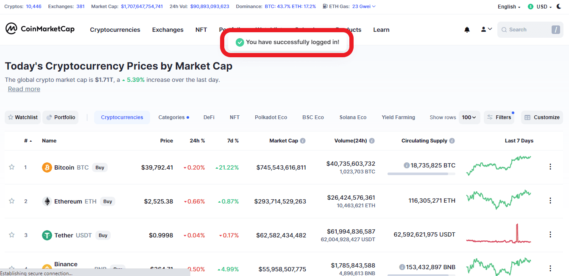This screenshot has width=569, height=276.
Task: Open the Show rows 100 dropdown
Action: click(x=469, y=117)
